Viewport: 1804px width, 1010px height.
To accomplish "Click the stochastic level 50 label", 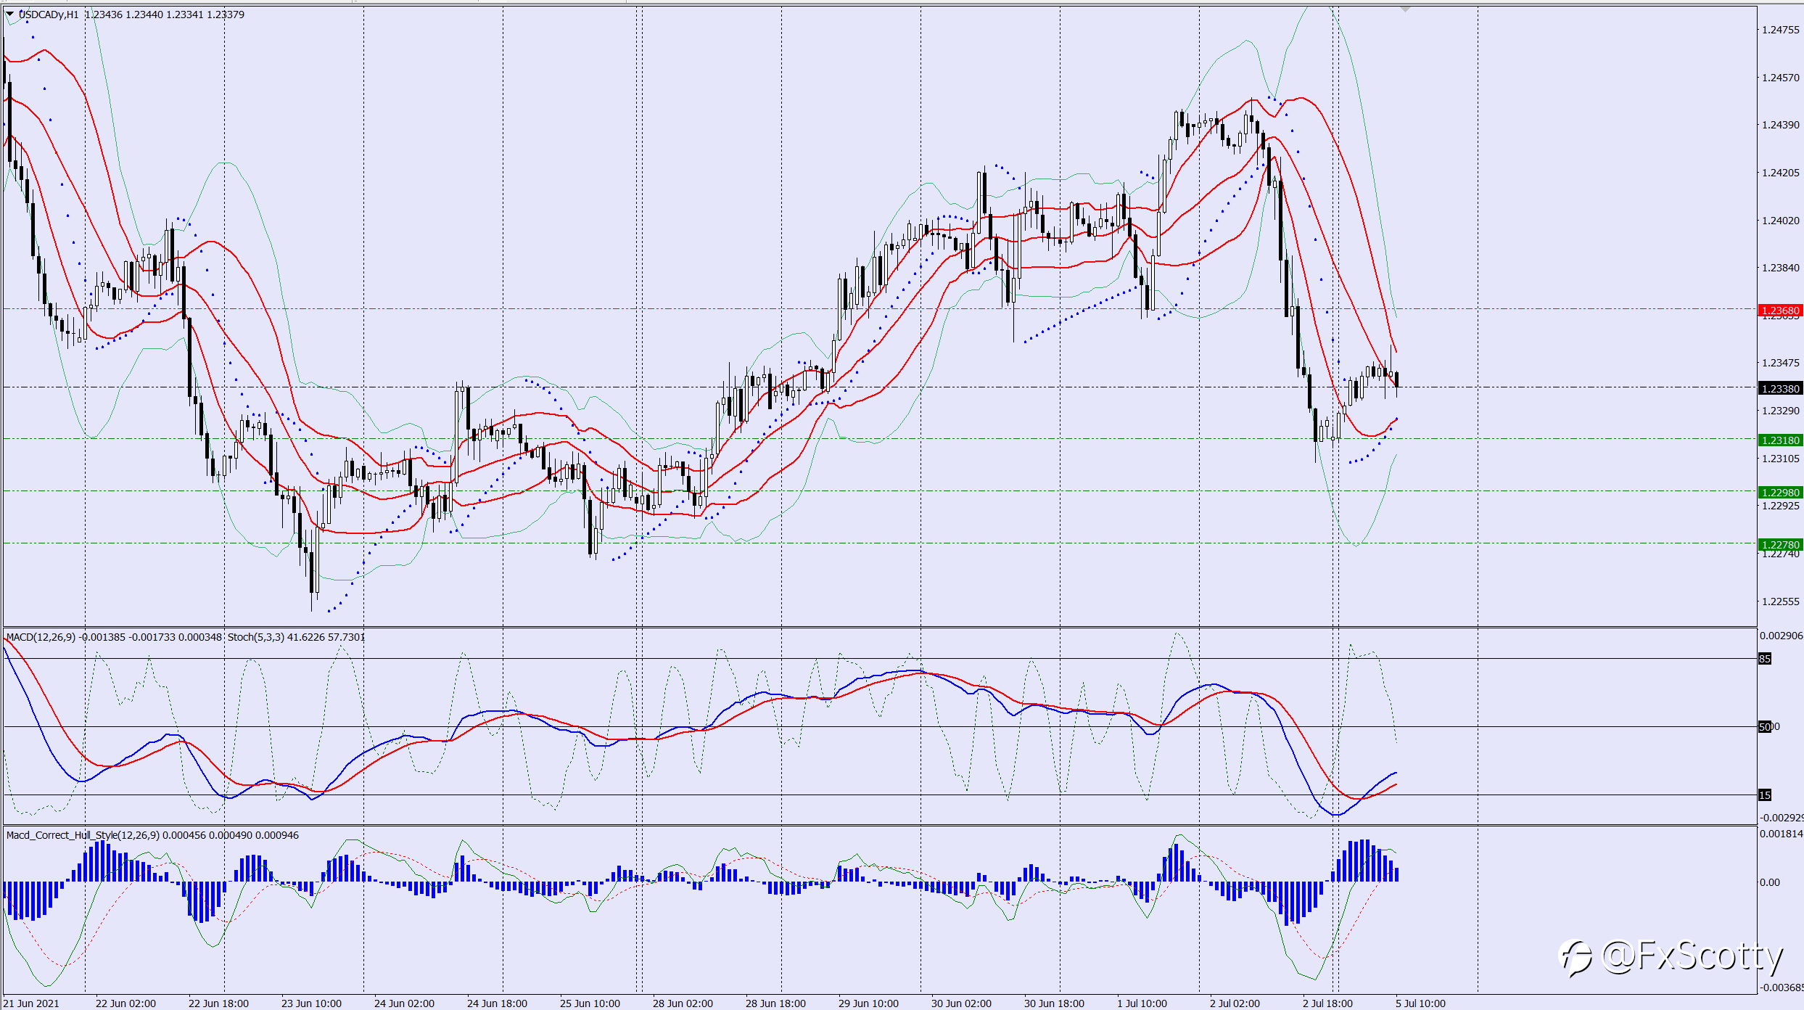I will pos(1766,726).
